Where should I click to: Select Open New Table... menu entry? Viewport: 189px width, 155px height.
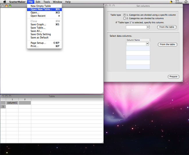(x=44, y=9)
